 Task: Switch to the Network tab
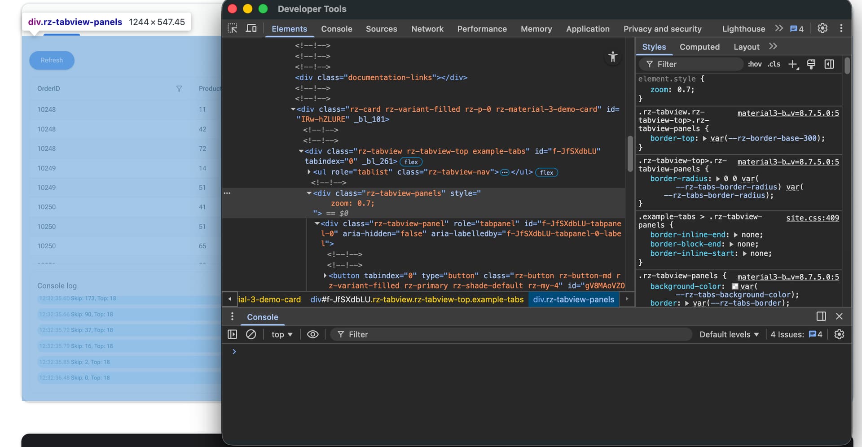click(x=427, y=29)
